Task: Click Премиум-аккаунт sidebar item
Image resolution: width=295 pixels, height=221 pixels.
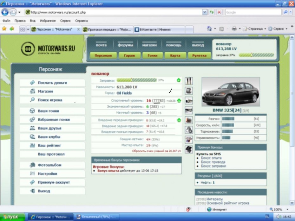Action: click(52, 182)
